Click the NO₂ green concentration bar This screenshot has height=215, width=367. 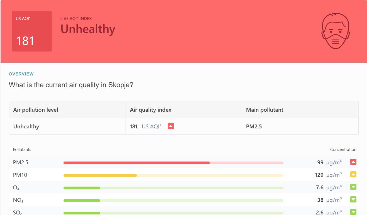coord(173,201)
